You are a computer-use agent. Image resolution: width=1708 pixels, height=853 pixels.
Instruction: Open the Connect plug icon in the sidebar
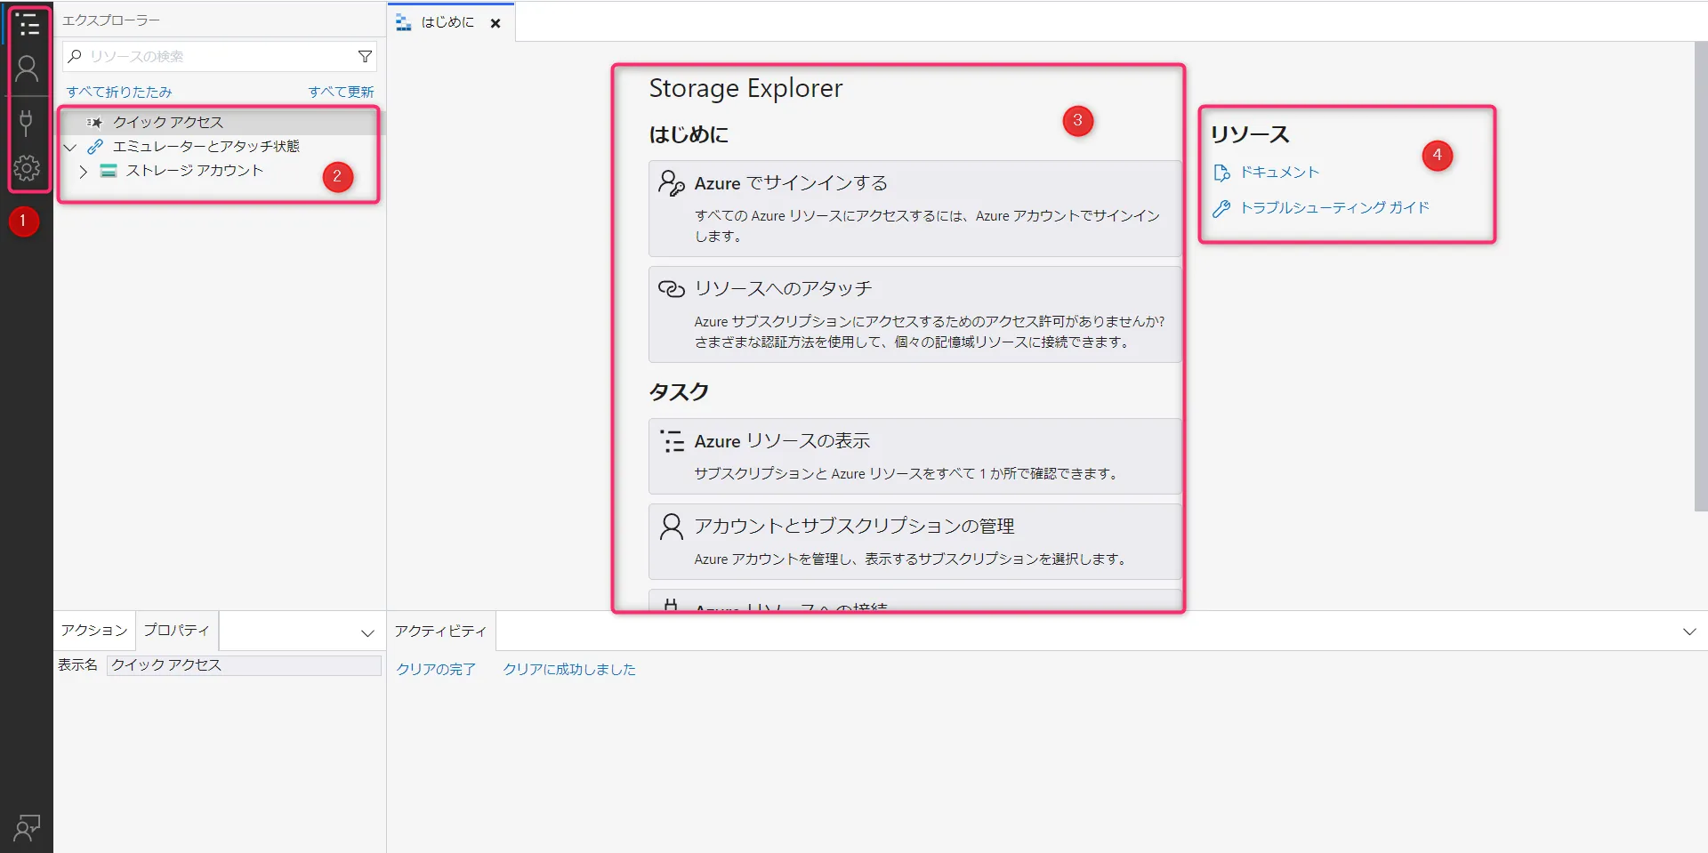27,122
